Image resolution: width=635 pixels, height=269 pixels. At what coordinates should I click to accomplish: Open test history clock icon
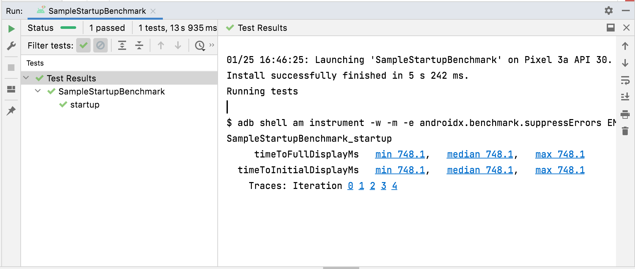point(200,45)
